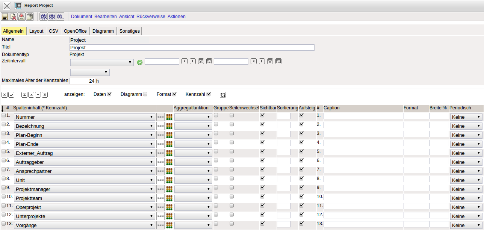Open Periodisch dropdown for Bezeichnung row
Image resolution: width=484 pixels, height=230 pixels.
click(x=466, y=126)
